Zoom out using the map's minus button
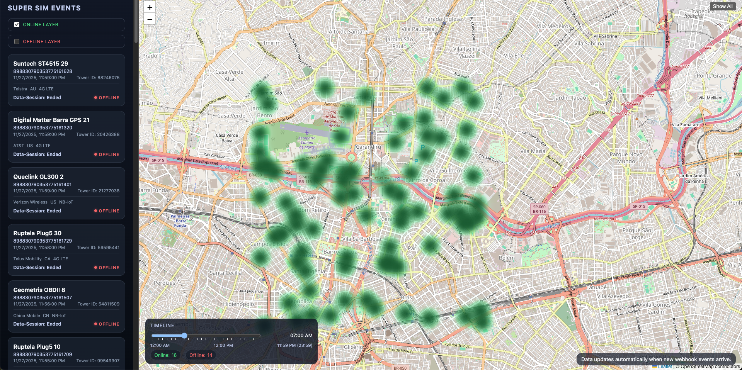The image size is (742, 370). pos(150,19)
